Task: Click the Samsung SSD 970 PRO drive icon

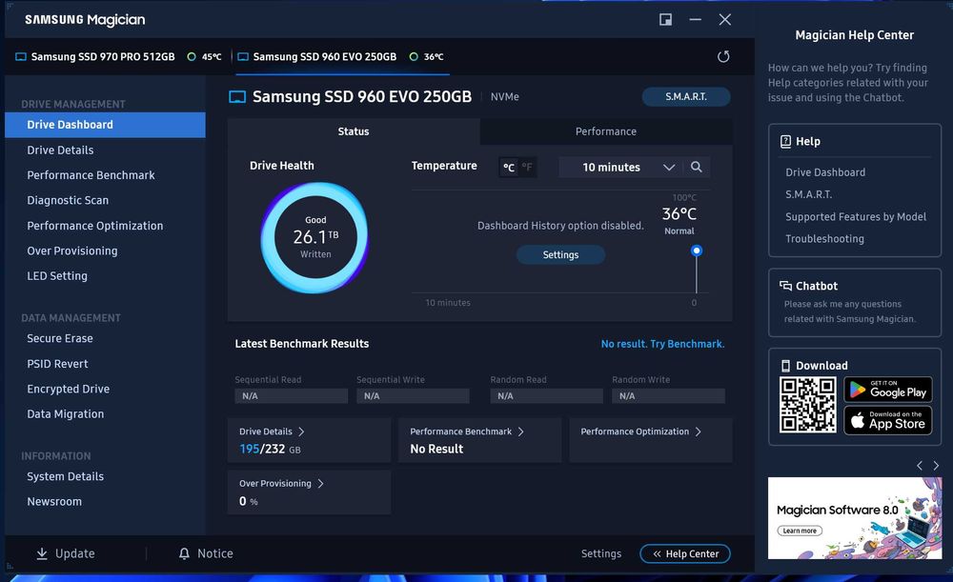Action: pyautogui.click(x=21, y=56)
